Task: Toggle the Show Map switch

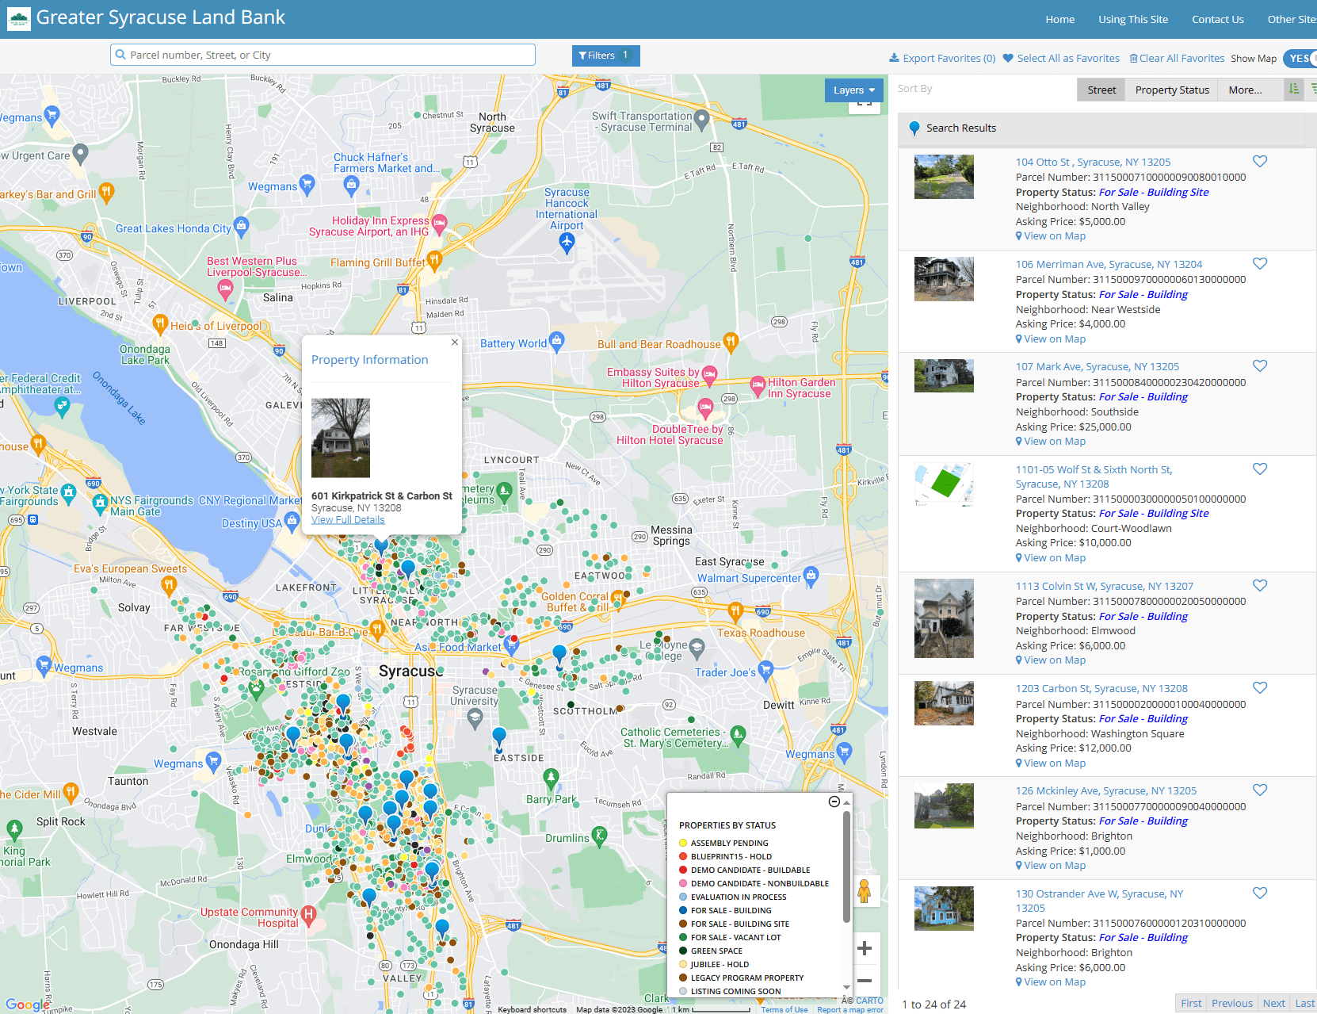Action: 1300,58
